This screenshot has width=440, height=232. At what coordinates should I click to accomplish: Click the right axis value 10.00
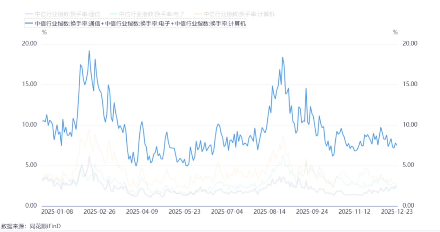(410, 125)
